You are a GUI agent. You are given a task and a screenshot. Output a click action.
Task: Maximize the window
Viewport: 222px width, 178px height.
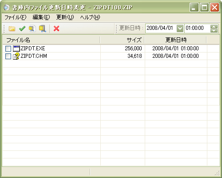(204, 7)
